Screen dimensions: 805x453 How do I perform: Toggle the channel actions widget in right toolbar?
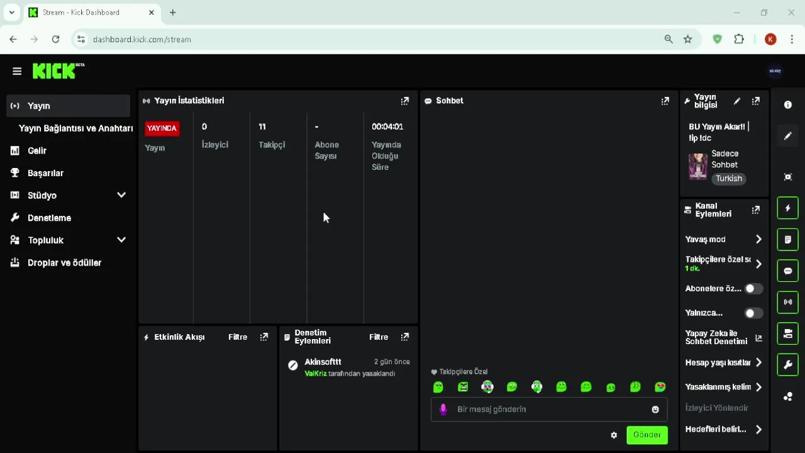tap(788, 333)
